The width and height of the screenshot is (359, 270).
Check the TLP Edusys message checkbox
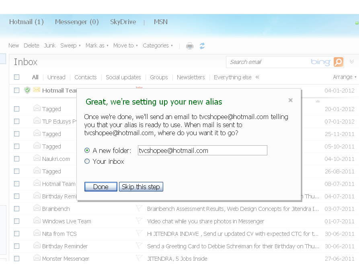click(x=17, y=121)
